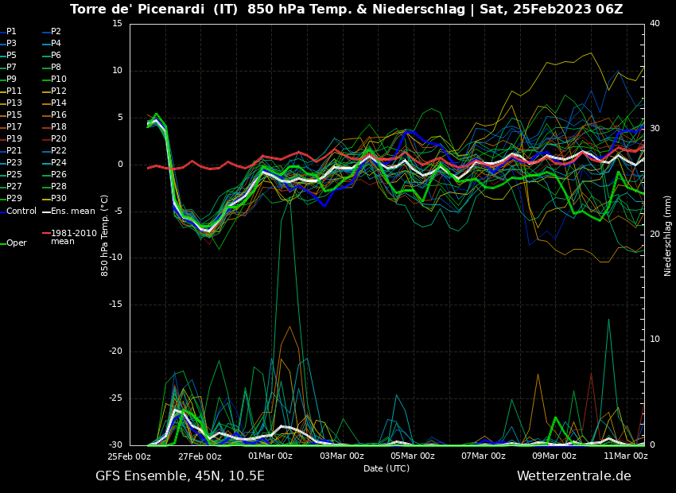Click the Niederschlag (mm) axis label

pos(667,236)
